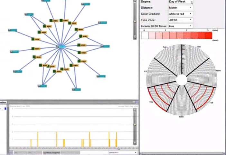Open the Degree dropdown showing Day of Week
This screenshot has width=226, height=155.
coord(181,2)
